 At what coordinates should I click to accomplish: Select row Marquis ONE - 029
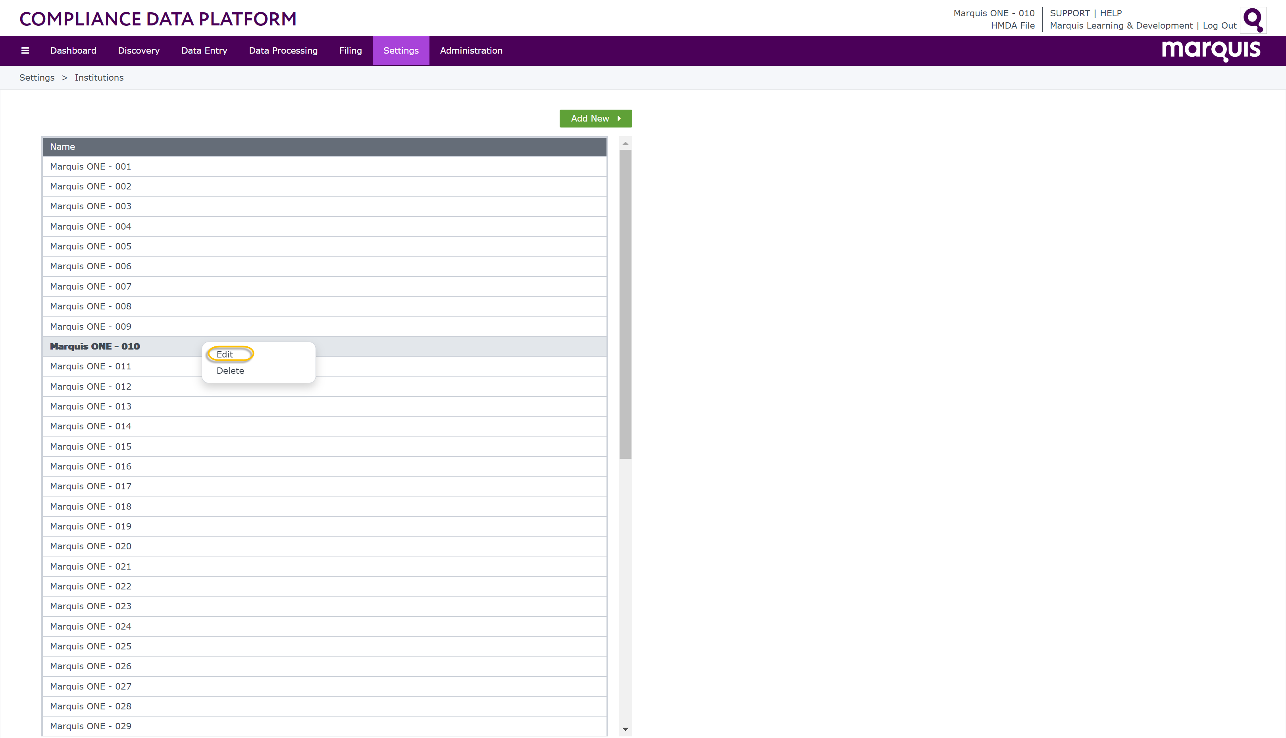click(x=325, y=726)
